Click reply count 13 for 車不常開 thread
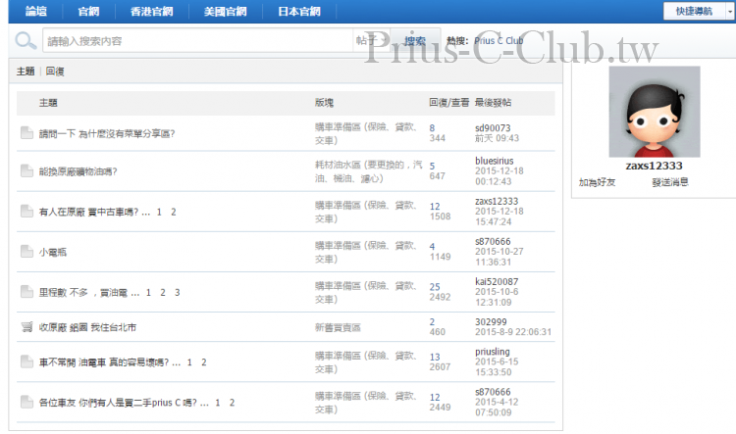736x434 pixels. [x=435, y=358]
